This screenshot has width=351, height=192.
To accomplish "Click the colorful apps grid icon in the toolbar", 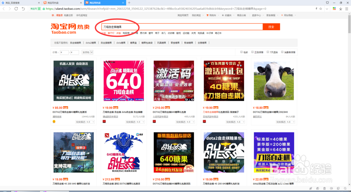I will click(x=334, y=9).
